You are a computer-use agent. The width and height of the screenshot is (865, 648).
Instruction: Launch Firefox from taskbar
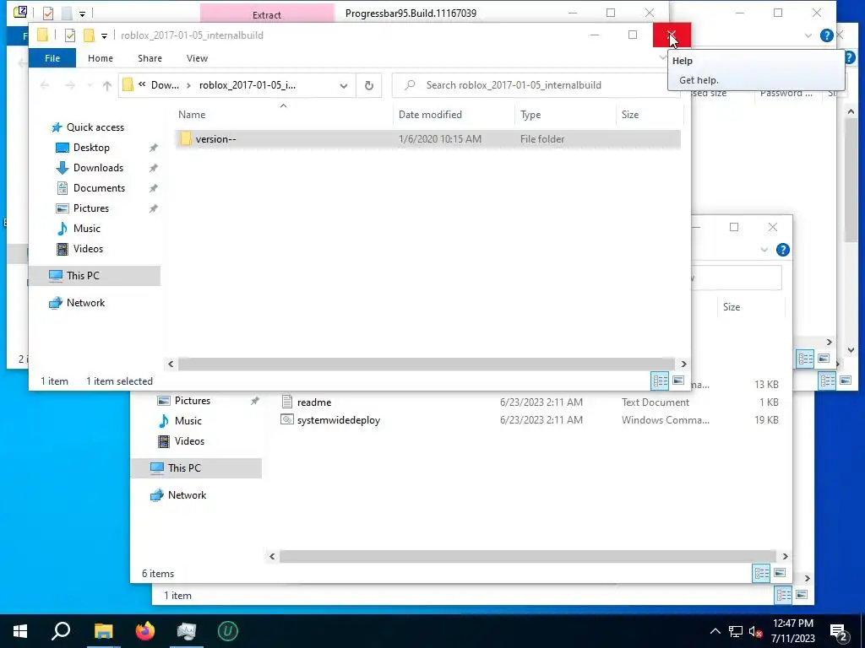[145, 631]
